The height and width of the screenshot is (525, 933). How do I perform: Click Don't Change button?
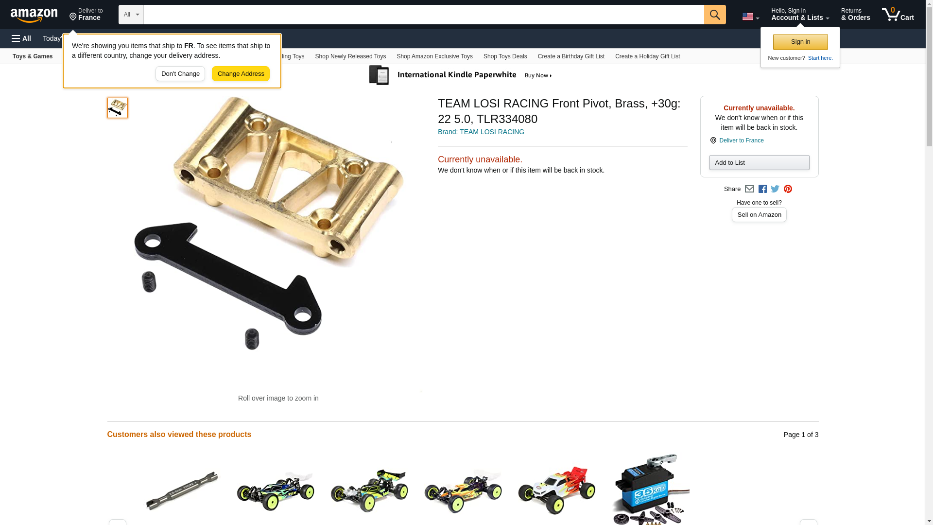(x=180, y=74)
